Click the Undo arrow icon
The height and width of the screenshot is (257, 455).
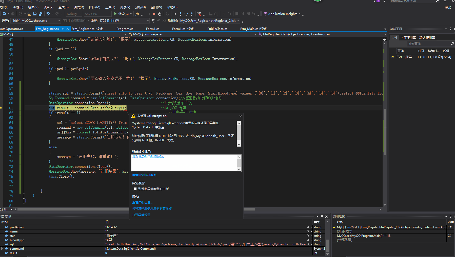48,14
